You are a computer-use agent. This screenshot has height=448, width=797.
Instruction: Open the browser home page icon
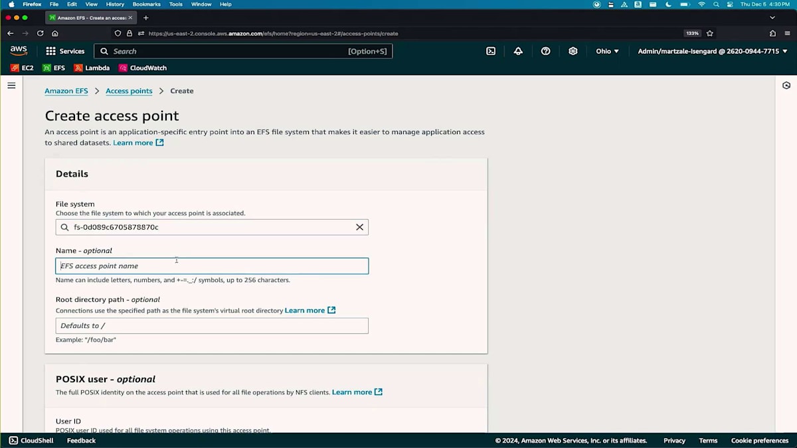coord(55,33)
